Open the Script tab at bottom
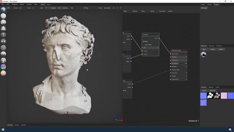This screenshot has width=234, height=132. point(16,125)
